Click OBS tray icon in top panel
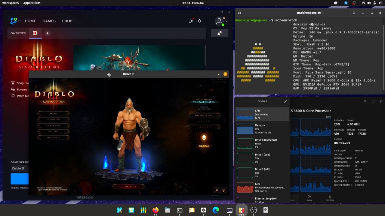 click(x=354, y=3)
